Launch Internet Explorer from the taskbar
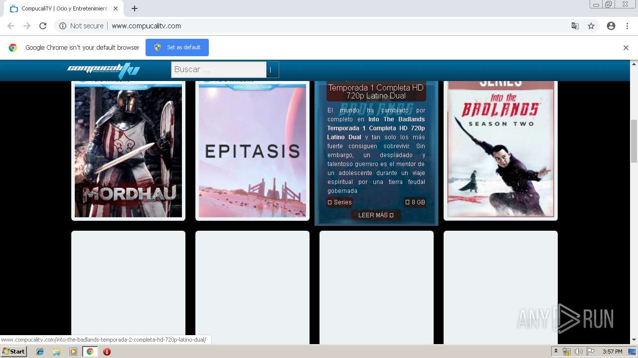This screenshot has width=638, height=358. click(x=40, y=352)
